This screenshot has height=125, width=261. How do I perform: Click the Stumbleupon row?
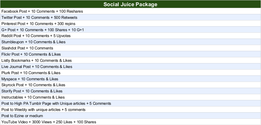(x=33, y=42)
